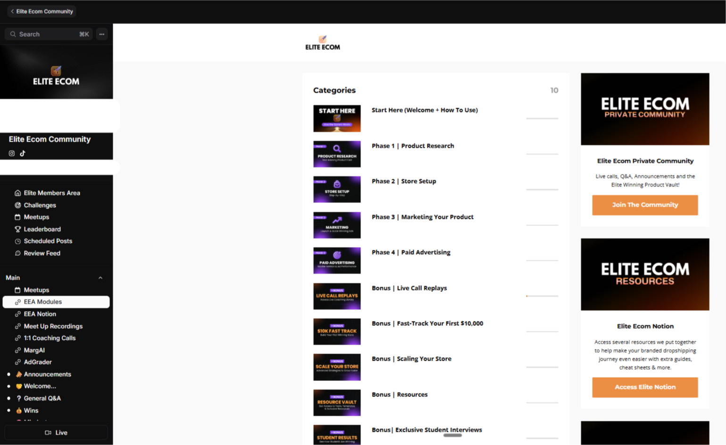Click the Access Elite Notion button
This screenshot has height=445, width=726.
(x=645, y=387)
